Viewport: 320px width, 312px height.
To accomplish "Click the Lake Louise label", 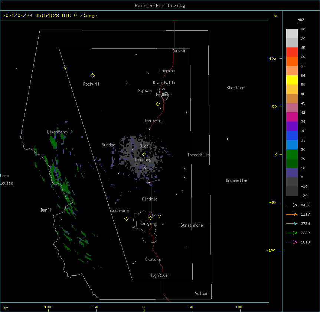I will pyautogui.click(x=7, y=179).
